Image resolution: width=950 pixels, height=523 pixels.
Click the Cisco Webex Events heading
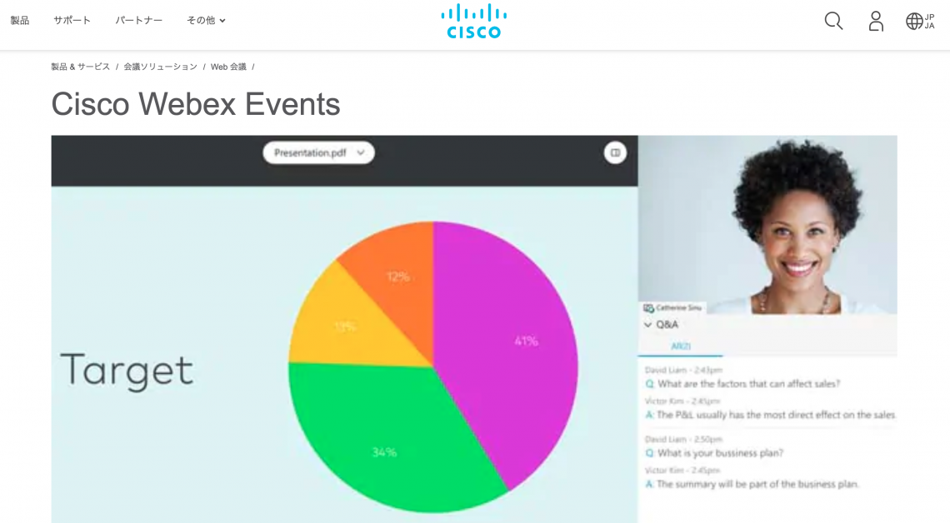tap(196, 104)
